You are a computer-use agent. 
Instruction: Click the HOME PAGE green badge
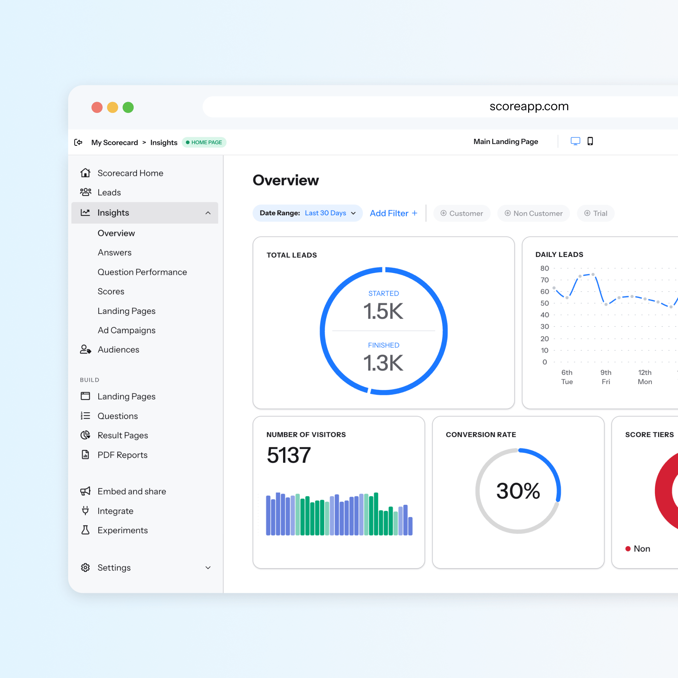point(204,142)
